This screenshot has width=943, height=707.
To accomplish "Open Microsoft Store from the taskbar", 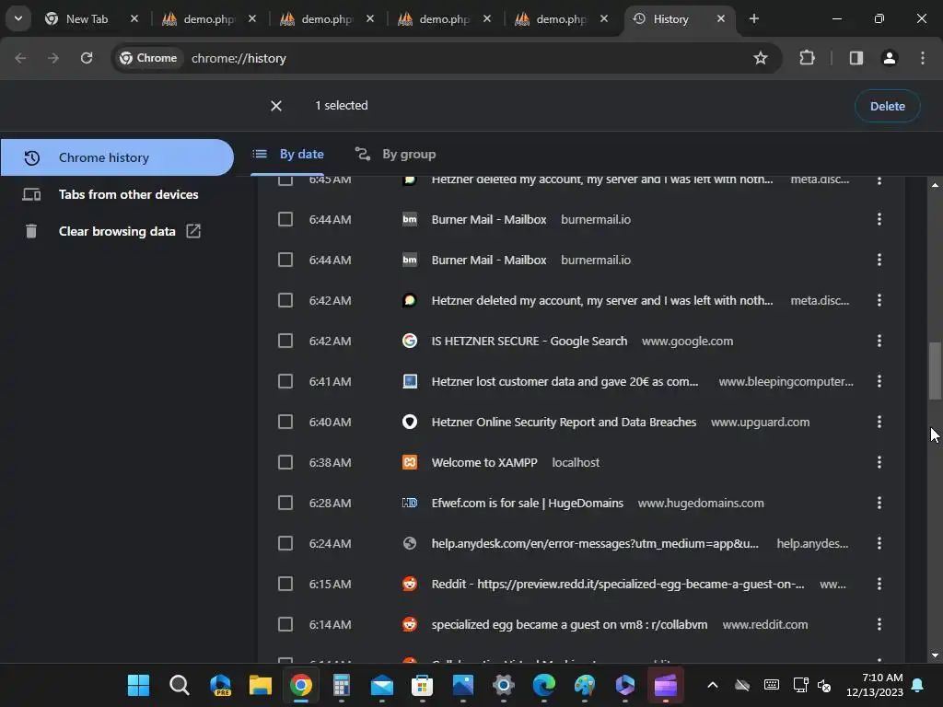I will [422, 685].
